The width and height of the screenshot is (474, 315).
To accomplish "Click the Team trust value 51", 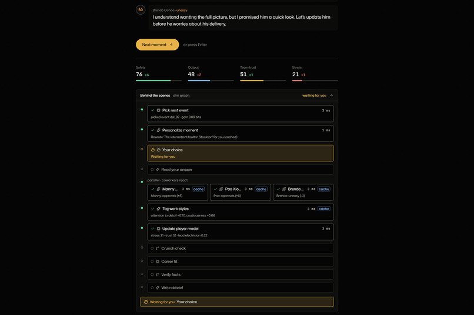I will [x=243, y=74].
